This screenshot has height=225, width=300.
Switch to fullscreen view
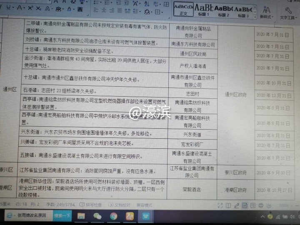pos(220,205)
